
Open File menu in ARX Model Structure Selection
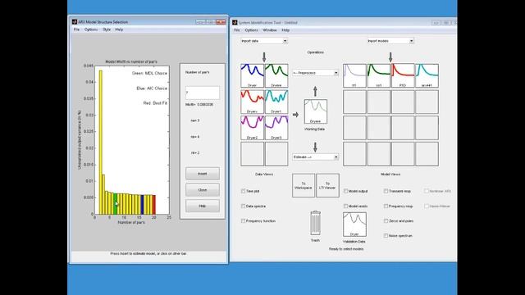click(x=76, y=29)
